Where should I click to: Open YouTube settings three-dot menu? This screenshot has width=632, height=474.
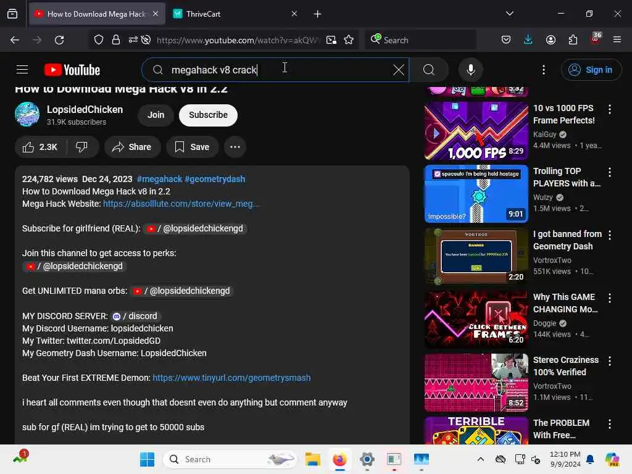pyautogui.click(x=543, y=70)
